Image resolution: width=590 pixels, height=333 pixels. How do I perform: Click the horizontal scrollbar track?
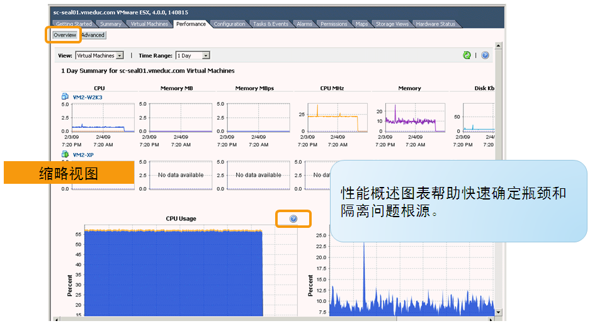point(274,319)
